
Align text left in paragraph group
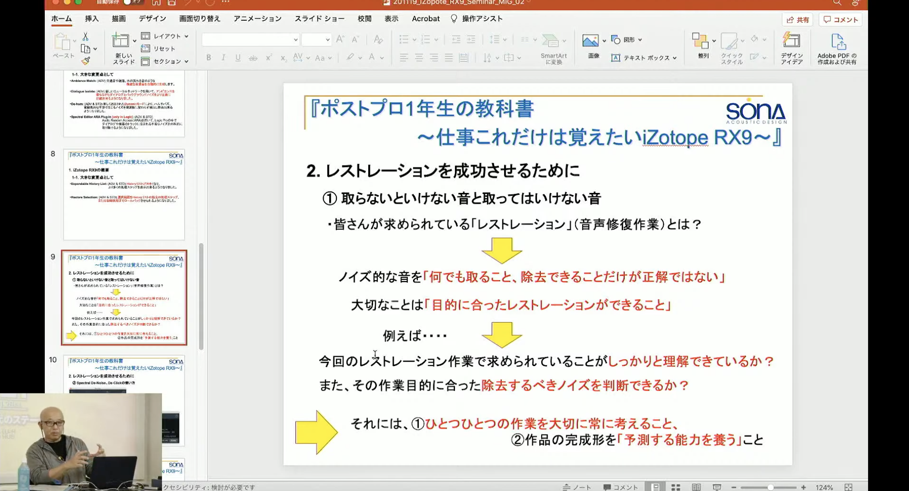point(404,58)
